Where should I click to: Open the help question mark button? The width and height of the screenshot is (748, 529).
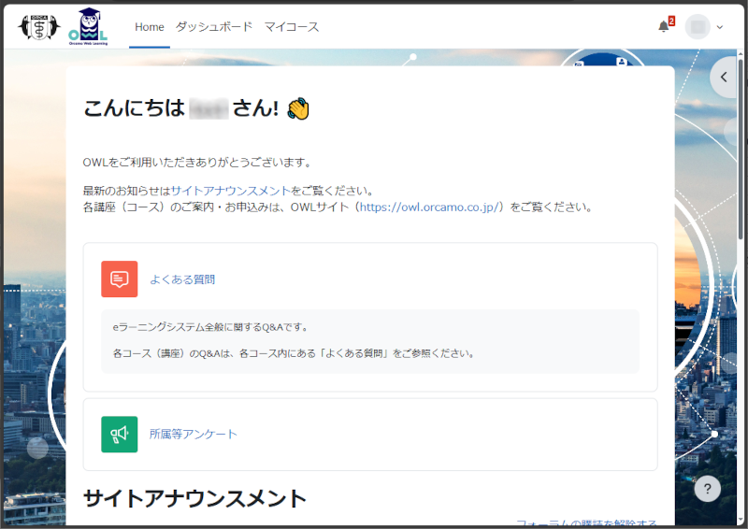tap(708, 488)
